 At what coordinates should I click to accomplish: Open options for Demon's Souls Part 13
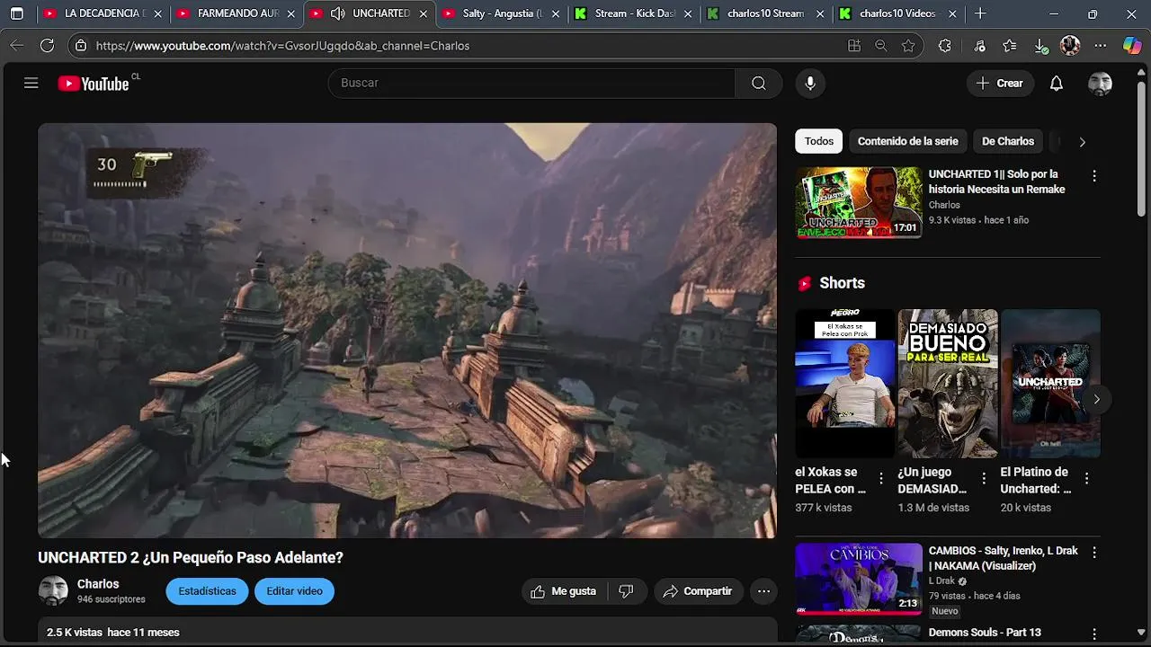pos(1094,634)
